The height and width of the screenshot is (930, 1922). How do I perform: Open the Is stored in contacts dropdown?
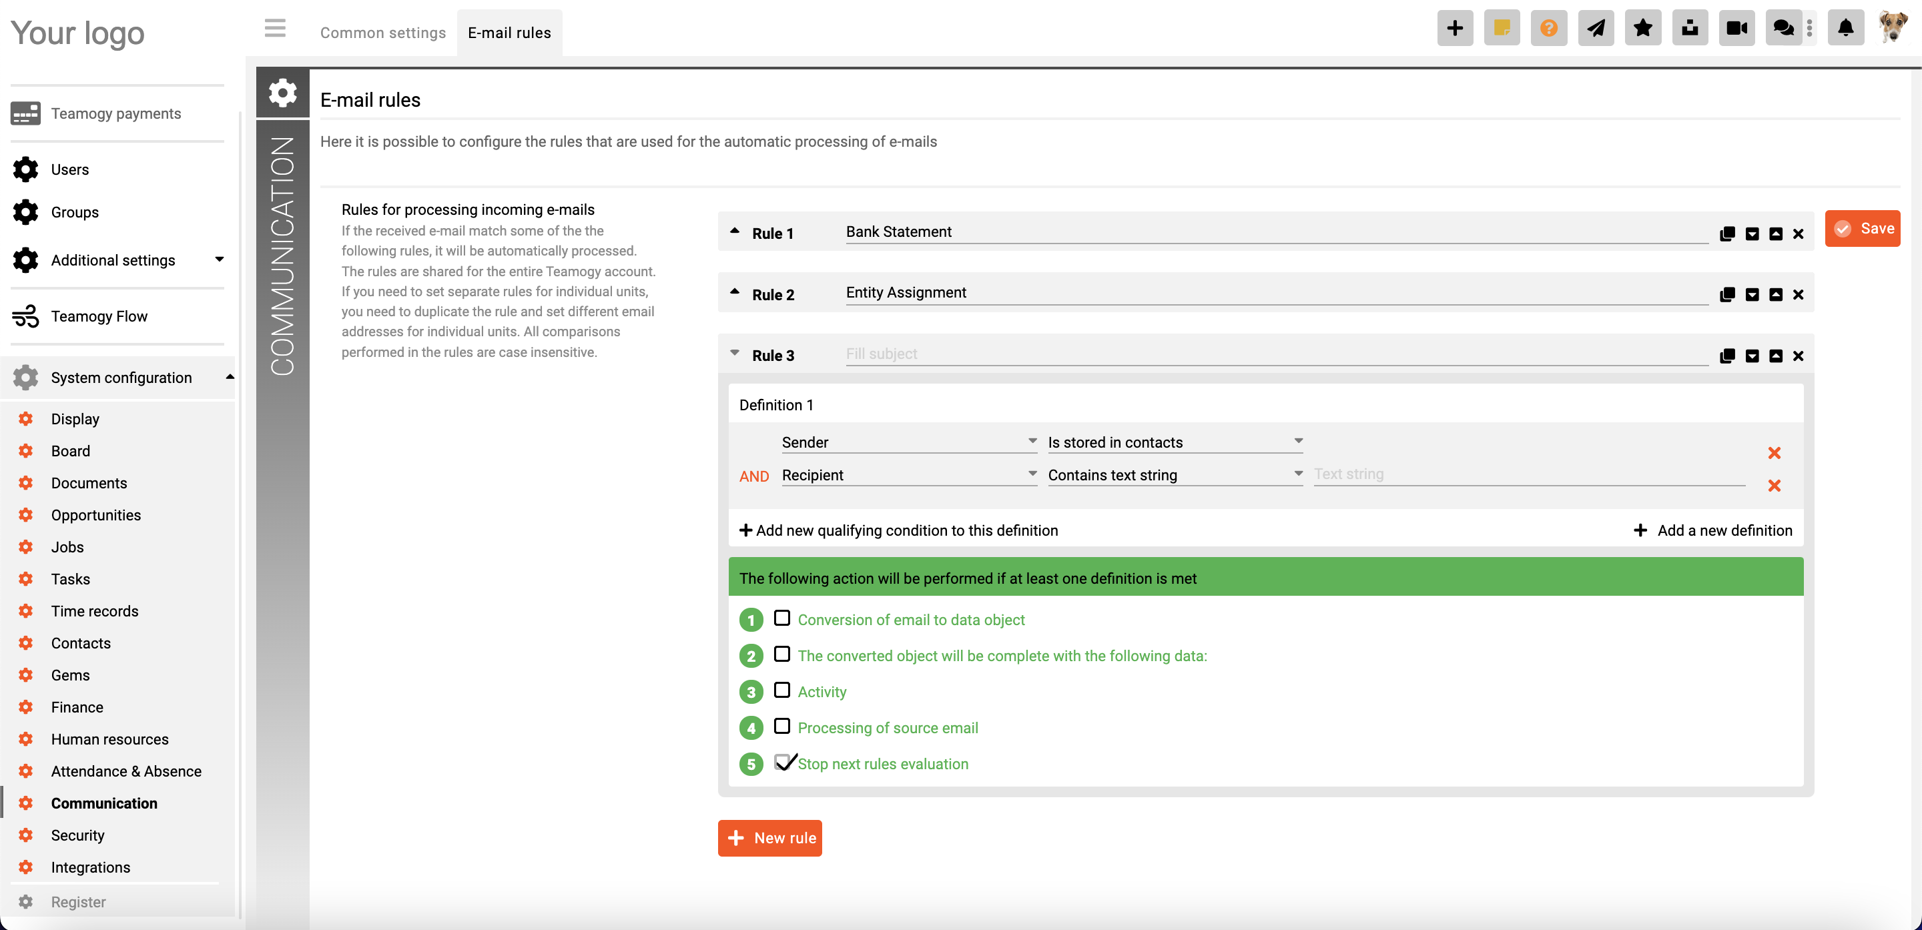pos(1175,442)
